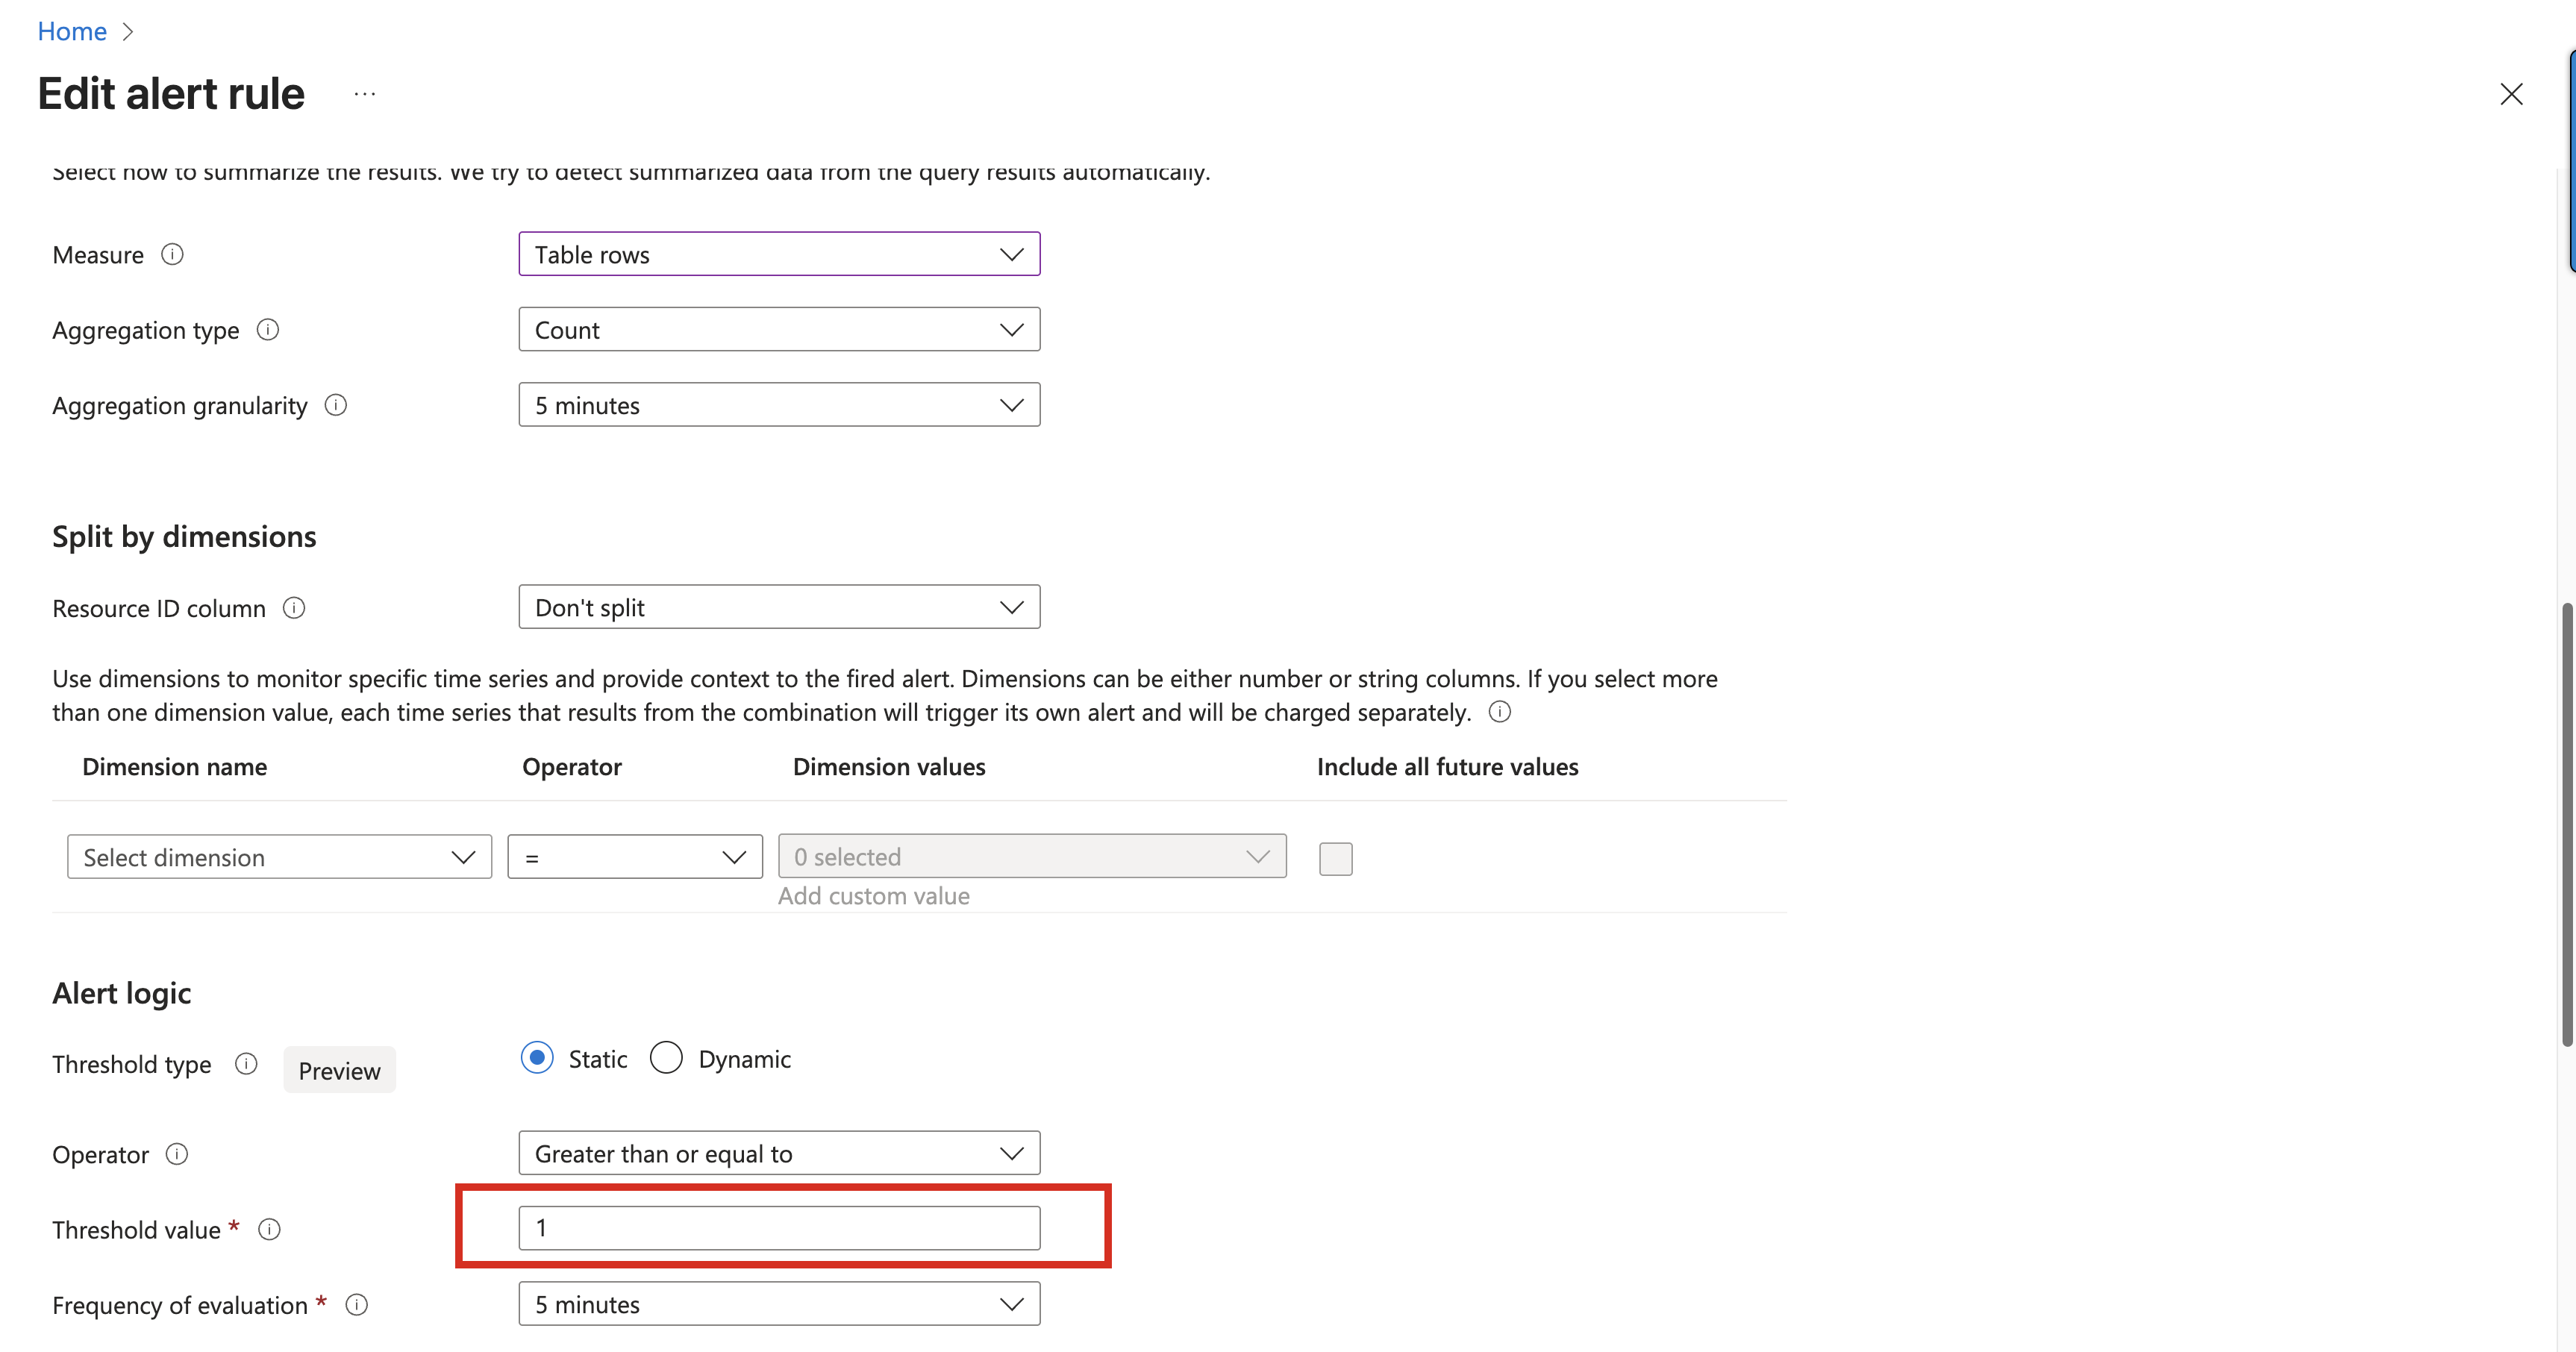Click the Aggregation granularity info icon

click(336, 405)
